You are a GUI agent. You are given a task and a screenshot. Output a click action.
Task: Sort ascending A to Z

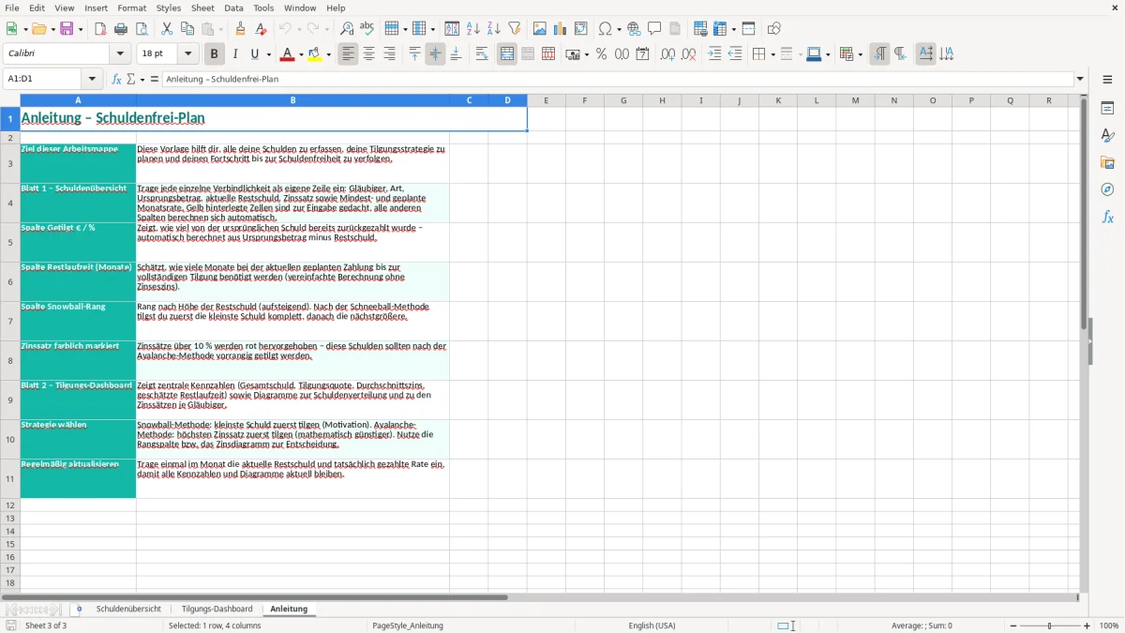point(473,29)
